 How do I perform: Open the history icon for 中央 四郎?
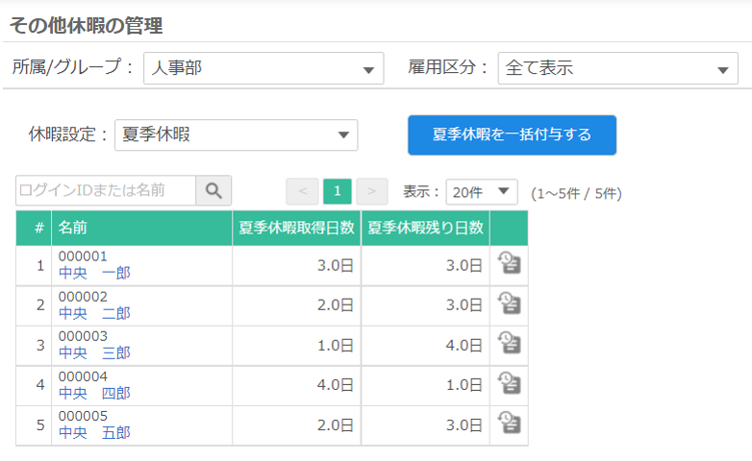pyautogui.click(x=509, y=384)
